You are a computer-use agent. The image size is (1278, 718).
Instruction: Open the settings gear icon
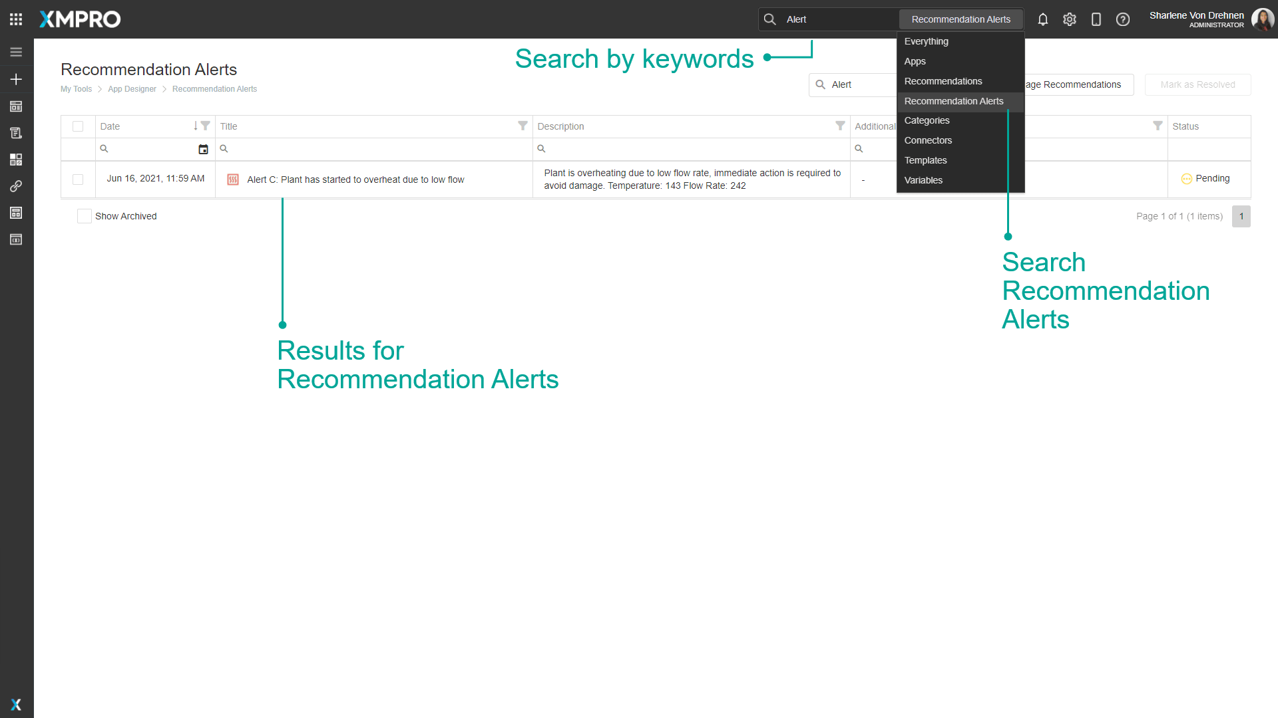point(1070,19)
